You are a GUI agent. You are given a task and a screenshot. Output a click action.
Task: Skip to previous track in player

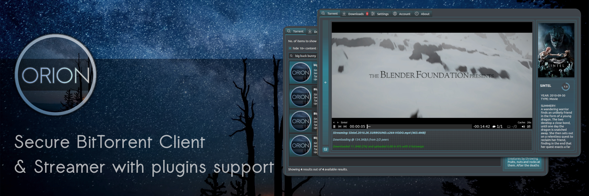click(x=340, y=126)
